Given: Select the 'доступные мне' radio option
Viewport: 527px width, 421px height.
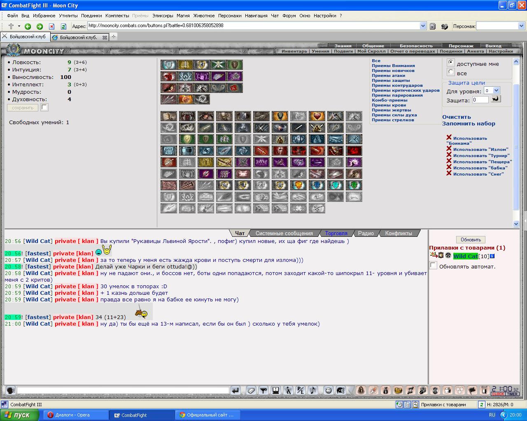Looking at the screenshot, I should coord(451,62).
